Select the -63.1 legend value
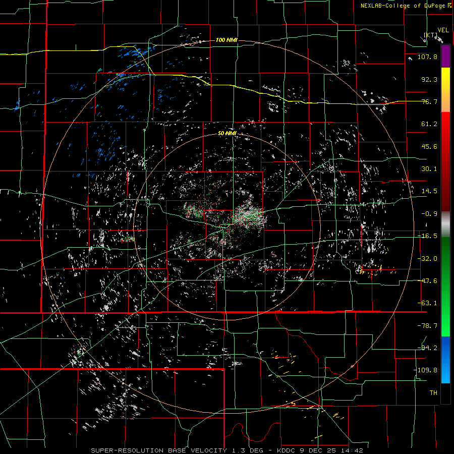Image resolution: width=454 pixels, height=454 pixels. point(427,303)
